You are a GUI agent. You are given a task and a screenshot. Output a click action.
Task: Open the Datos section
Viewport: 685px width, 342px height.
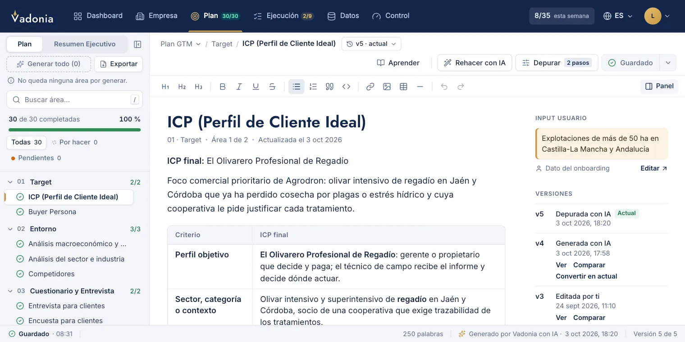(343, 16)
